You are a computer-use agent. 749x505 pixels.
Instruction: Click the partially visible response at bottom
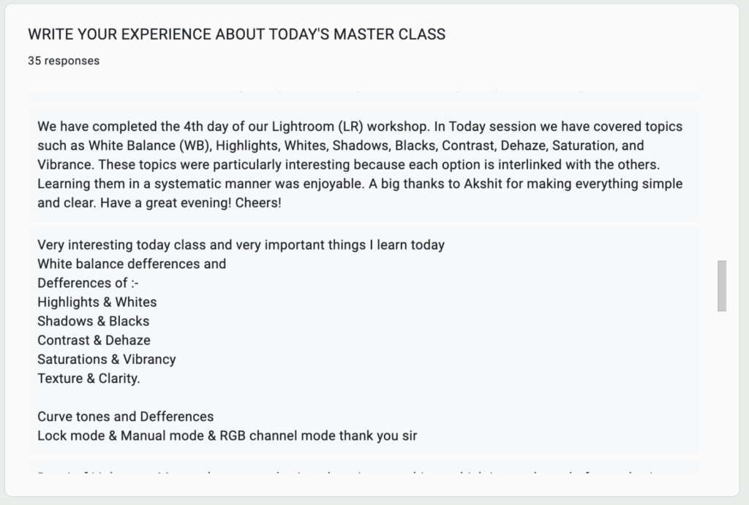pyautogui.click(x=364, y=467)
